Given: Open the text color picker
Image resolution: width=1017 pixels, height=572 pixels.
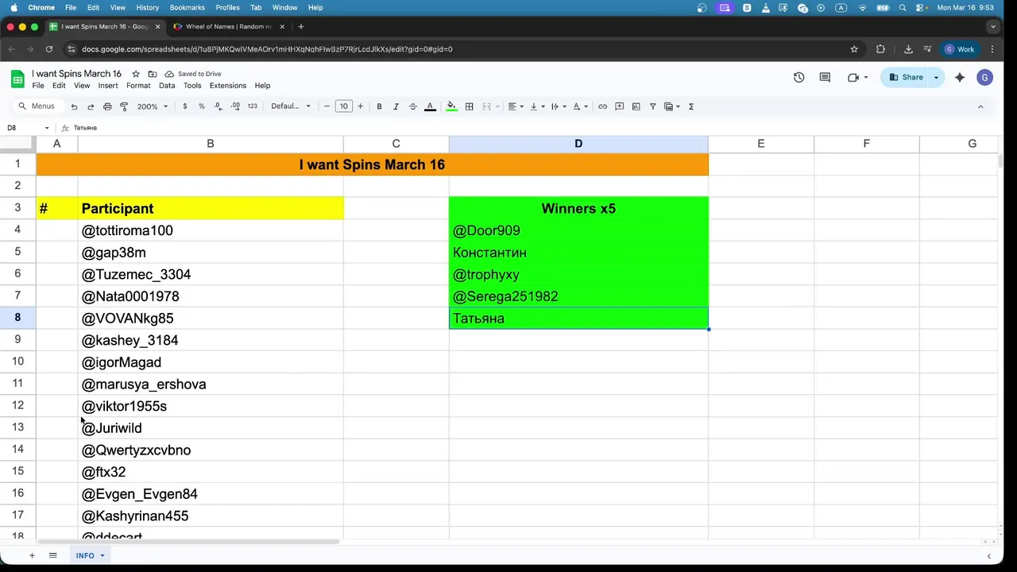Looking at the screenshot, I should (430, 106).
